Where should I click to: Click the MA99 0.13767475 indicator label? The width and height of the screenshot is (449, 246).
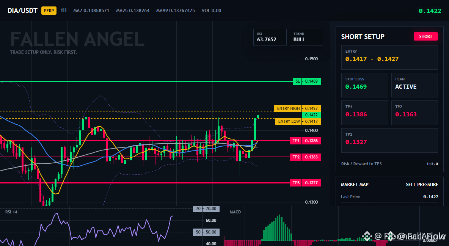point(175,10)
